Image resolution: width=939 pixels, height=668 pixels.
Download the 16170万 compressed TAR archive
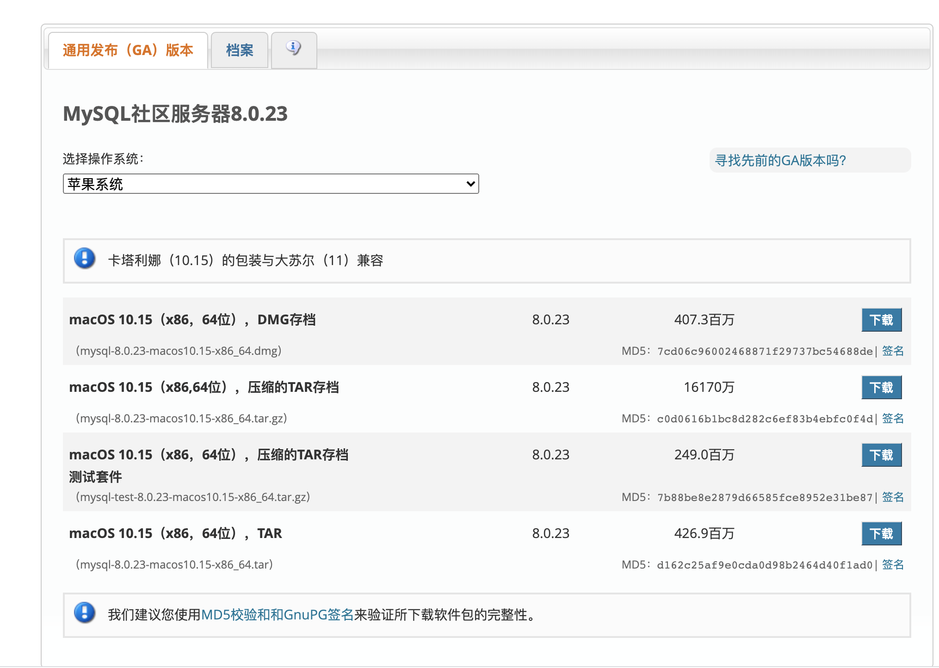tap(881, 387)
